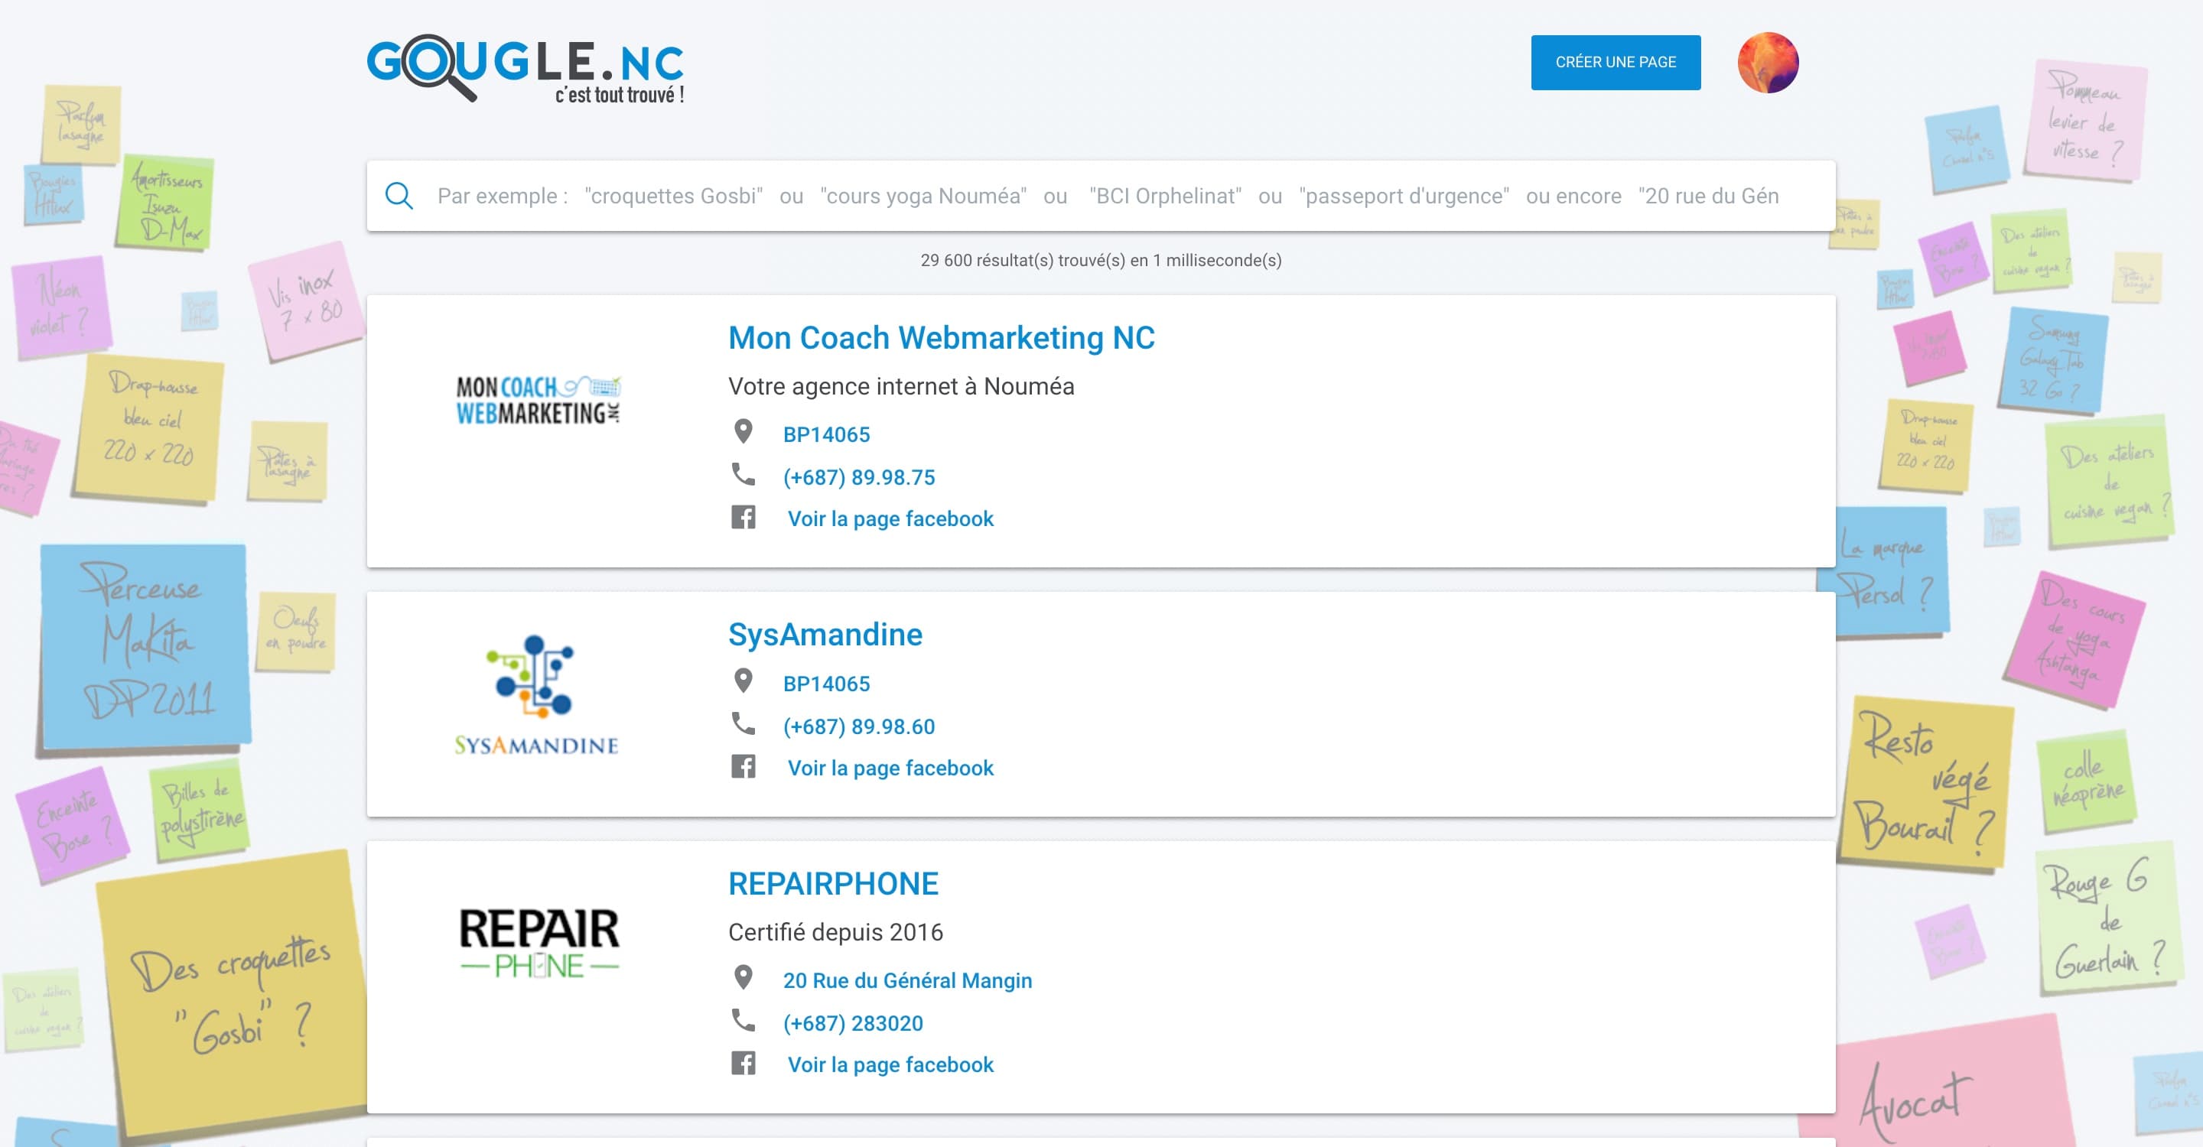This screenshot has height=1147, width=2203.
Task: Open SysAmandine Facebook page link
Action: pyautogui.click(x=890, y=768)
